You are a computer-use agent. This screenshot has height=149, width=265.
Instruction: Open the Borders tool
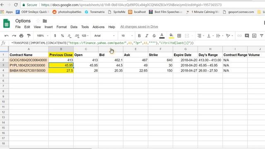[x=179, y=36]
